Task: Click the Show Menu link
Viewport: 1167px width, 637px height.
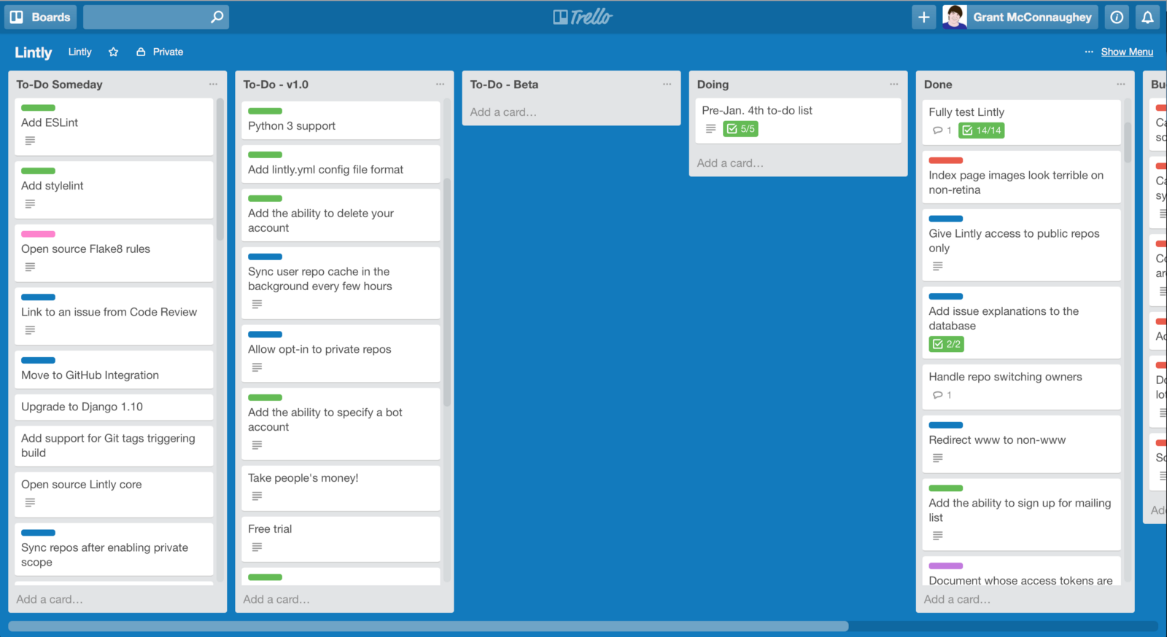Action: coord(1127,52)
